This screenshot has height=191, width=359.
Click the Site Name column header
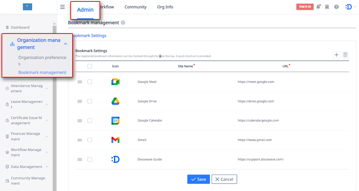click(185, 66)
